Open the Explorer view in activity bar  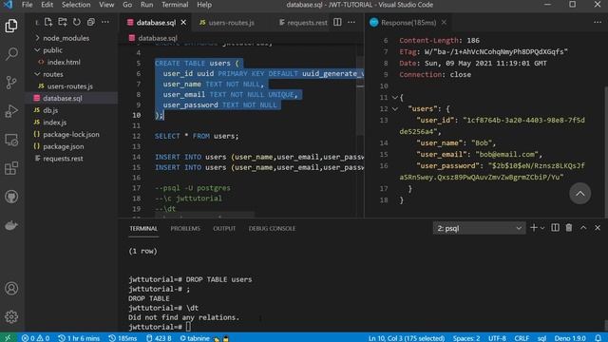point(11,26)
